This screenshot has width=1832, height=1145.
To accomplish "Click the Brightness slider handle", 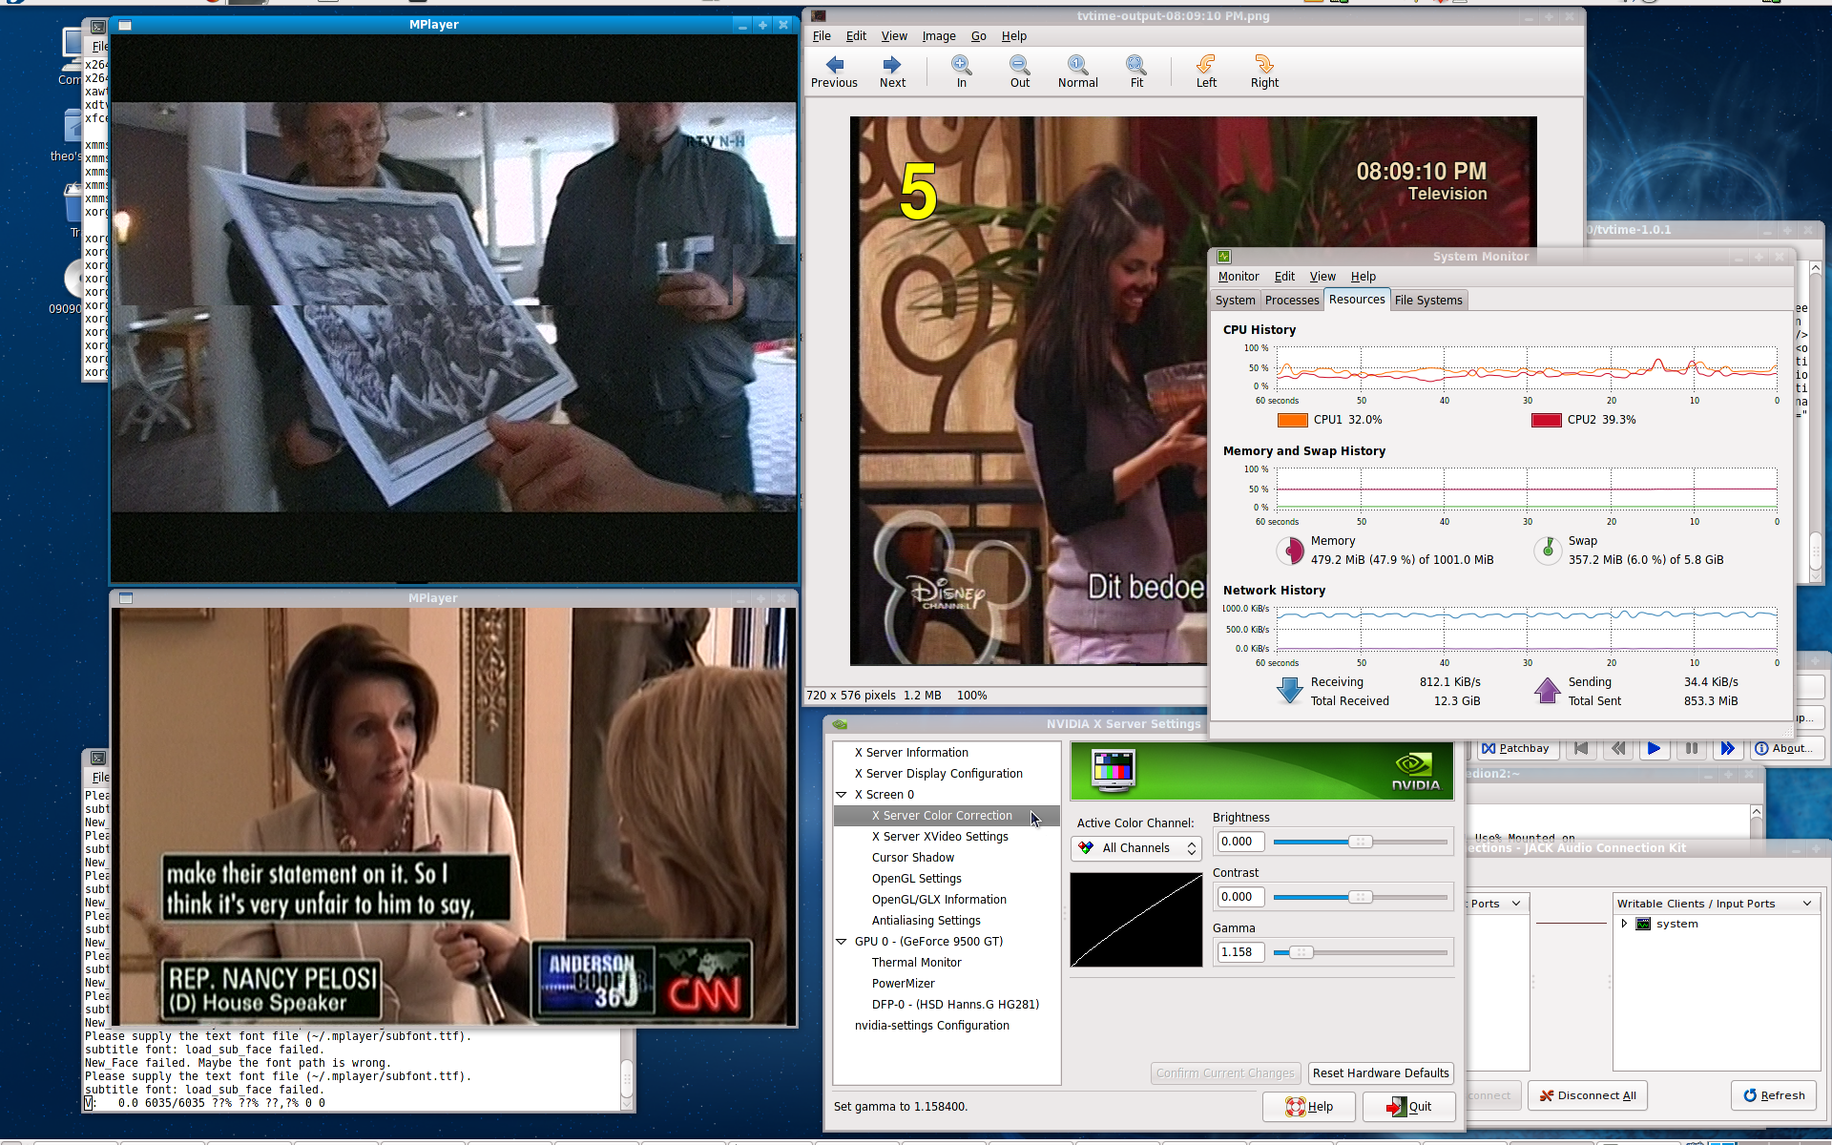I will tap(1361, 842).
